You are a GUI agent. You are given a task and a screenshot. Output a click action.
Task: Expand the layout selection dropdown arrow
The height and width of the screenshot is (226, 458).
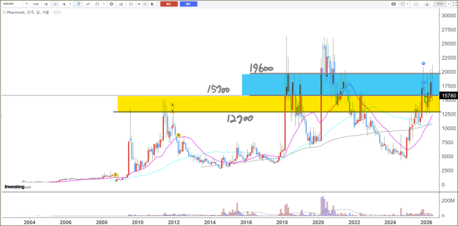407,4
